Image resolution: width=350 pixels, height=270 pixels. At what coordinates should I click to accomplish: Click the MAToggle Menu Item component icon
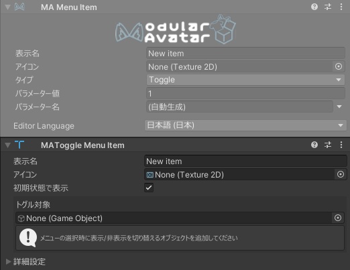(19, 145)
